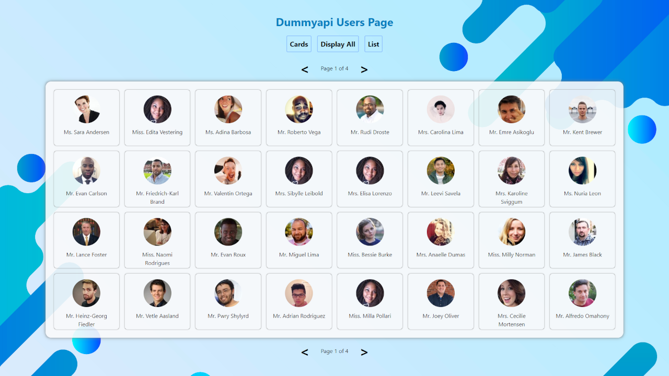This screenshot has width=669, height=376.
Task: Click Mr. Alfredo Omahony's avatar
Action: point(582,293)
